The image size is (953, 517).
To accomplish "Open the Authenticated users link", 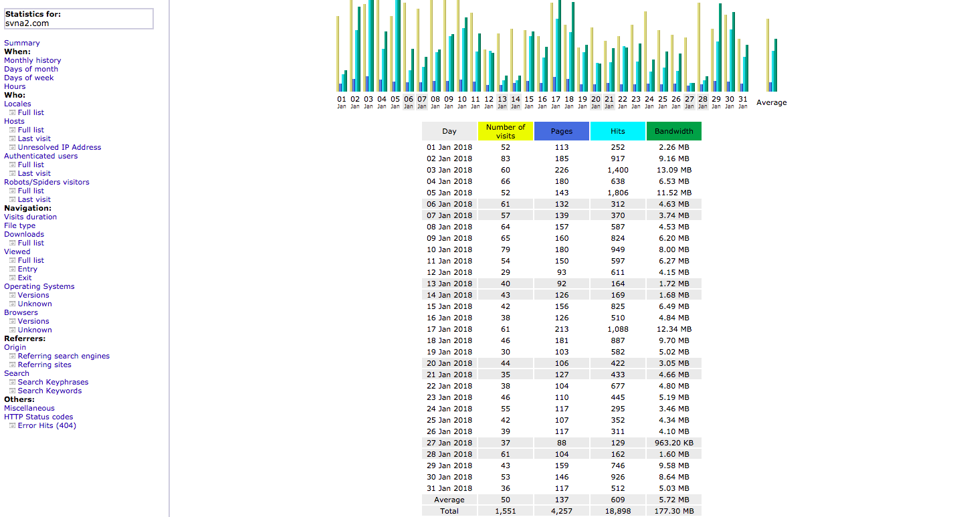I will (x=41, y=156).
